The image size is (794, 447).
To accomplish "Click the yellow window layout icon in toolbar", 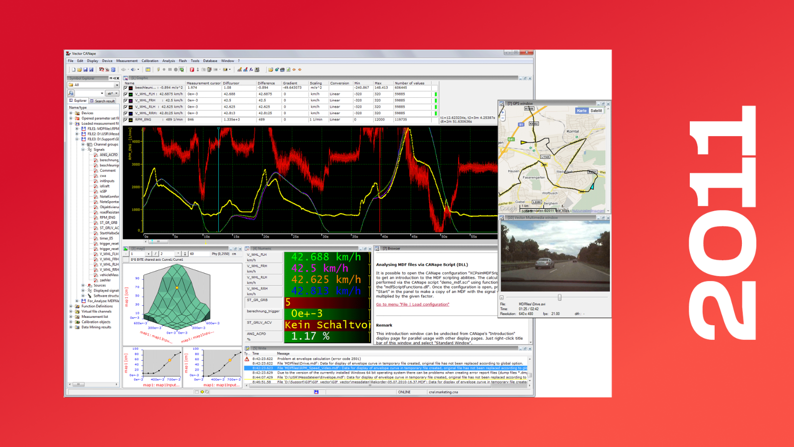I will point(148,70).
